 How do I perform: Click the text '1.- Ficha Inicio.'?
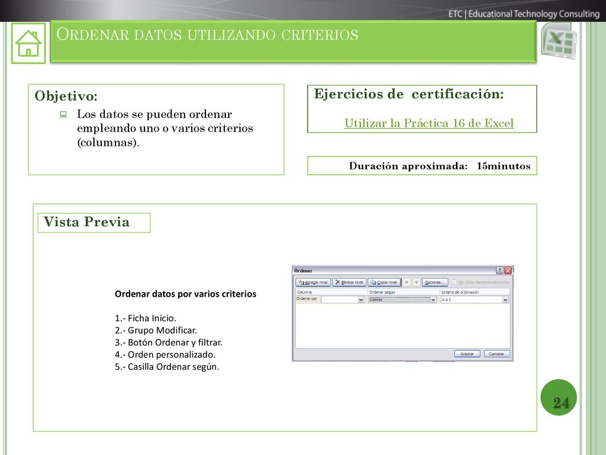point(146,318)
